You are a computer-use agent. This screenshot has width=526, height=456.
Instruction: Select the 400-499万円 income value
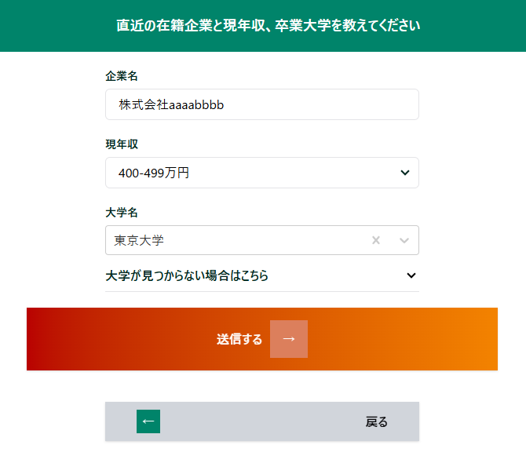(x=154, y=173)
